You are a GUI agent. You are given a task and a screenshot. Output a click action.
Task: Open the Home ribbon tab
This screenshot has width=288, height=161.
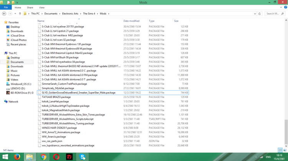(18, 8)
